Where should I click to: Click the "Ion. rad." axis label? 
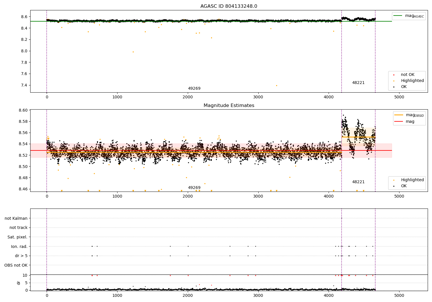(x=19, y=246)
